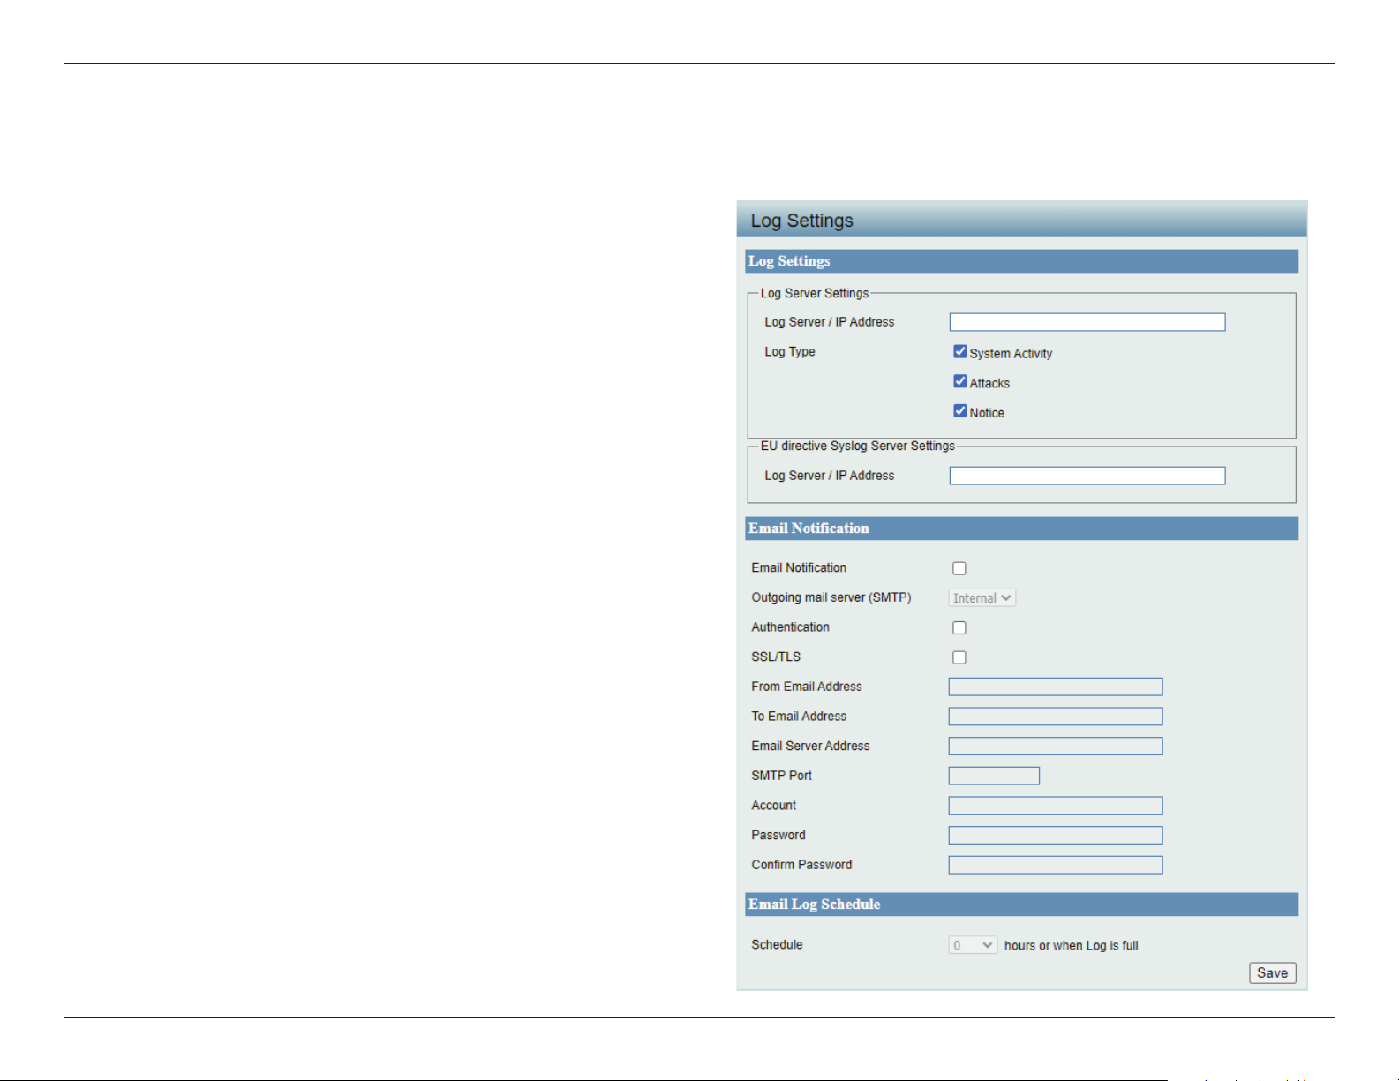Enable the Email Notification checkbox
Screen dimensions: 1399x1081
[959, 568]
